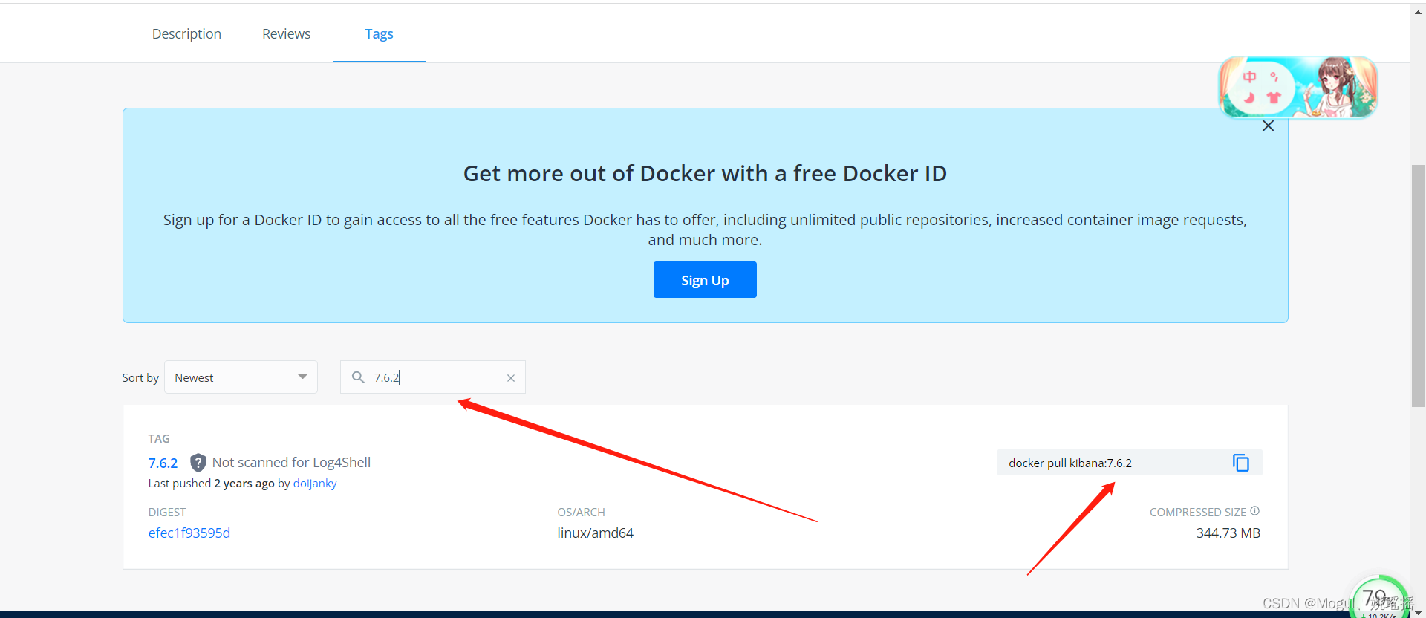This screenshot has width=1426, height=618.
Task: Click the Sign Up button
Action: 705,280
